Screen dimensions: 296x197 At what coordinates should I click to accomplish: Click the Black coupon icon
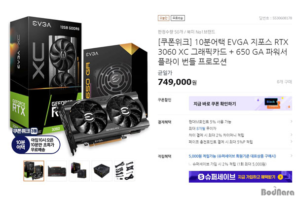[x=272, y=103]
